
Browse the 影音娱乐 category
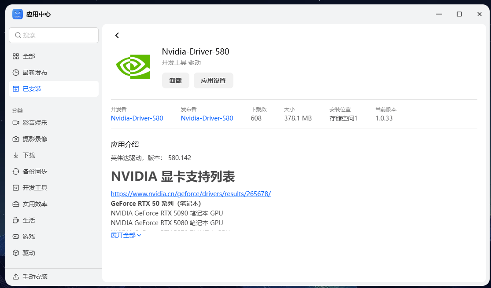tap(54, 123)
